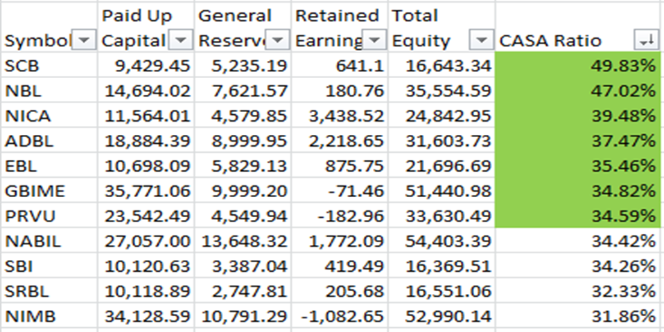Select the NABIL symbol cell
The image size is (664, 332).
tap(49, 241)
